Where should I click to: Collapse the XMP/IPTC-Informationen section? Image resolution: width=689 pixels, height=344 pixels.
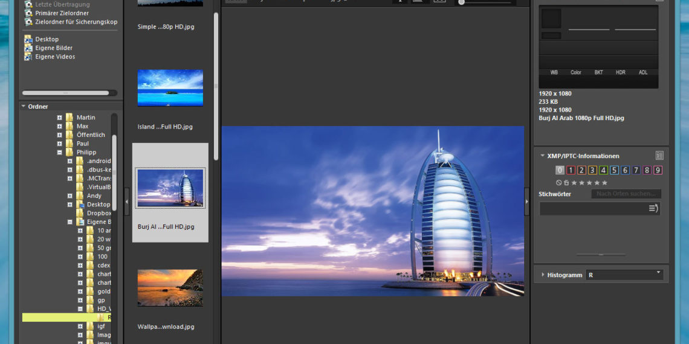click(x=543, y=156)
